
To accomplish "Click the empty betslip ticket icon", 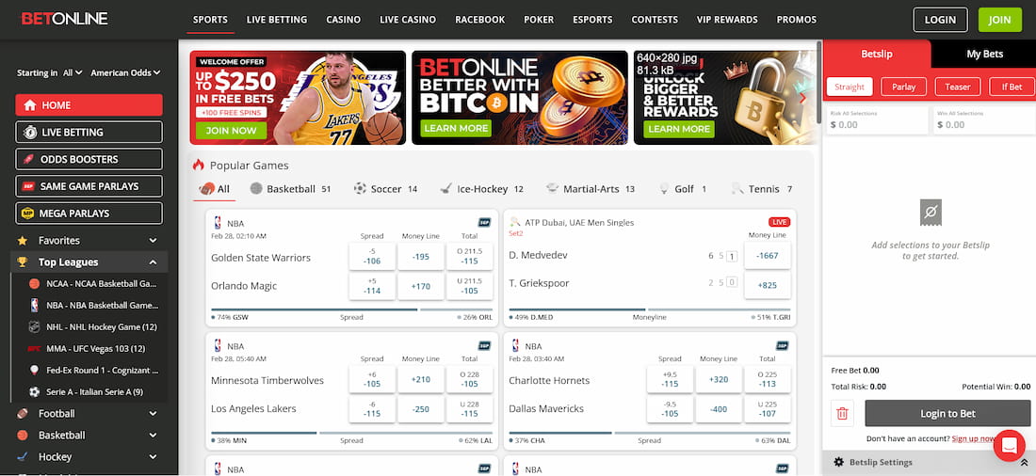I will click(x=931, y=213).
